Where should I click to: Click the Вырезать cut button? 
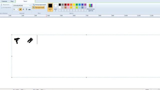click(x=5, y=5)
